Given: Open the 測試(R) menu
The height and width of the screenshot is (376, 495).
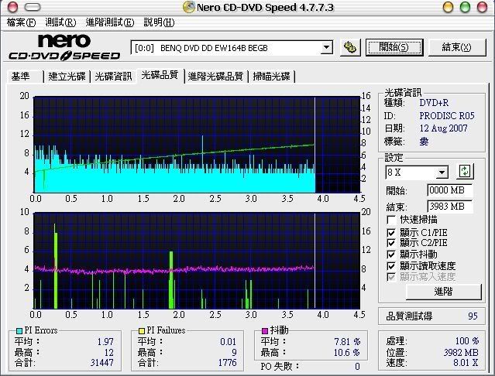Looking at the screenshot, I should pyautogui.click(x=60, y=22).
